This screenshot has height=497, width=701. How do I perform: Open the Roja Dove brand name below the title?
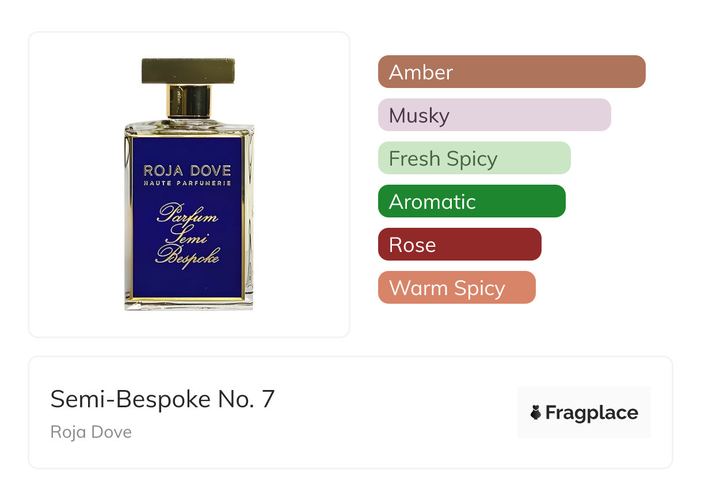point(91,432)
